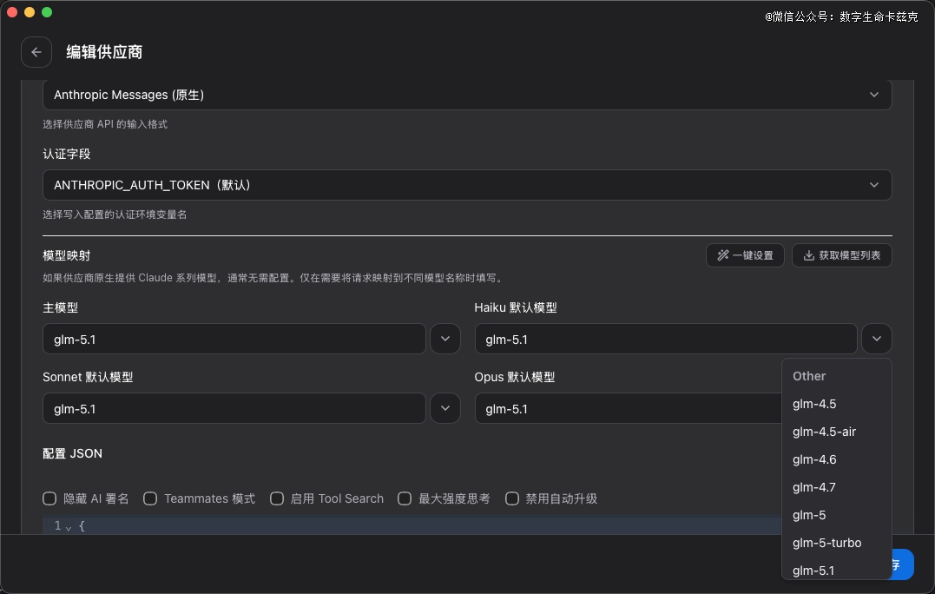Choose glm-5-turbo in the dropdown list
Viewport: 935px width, 594px height.
826,543
